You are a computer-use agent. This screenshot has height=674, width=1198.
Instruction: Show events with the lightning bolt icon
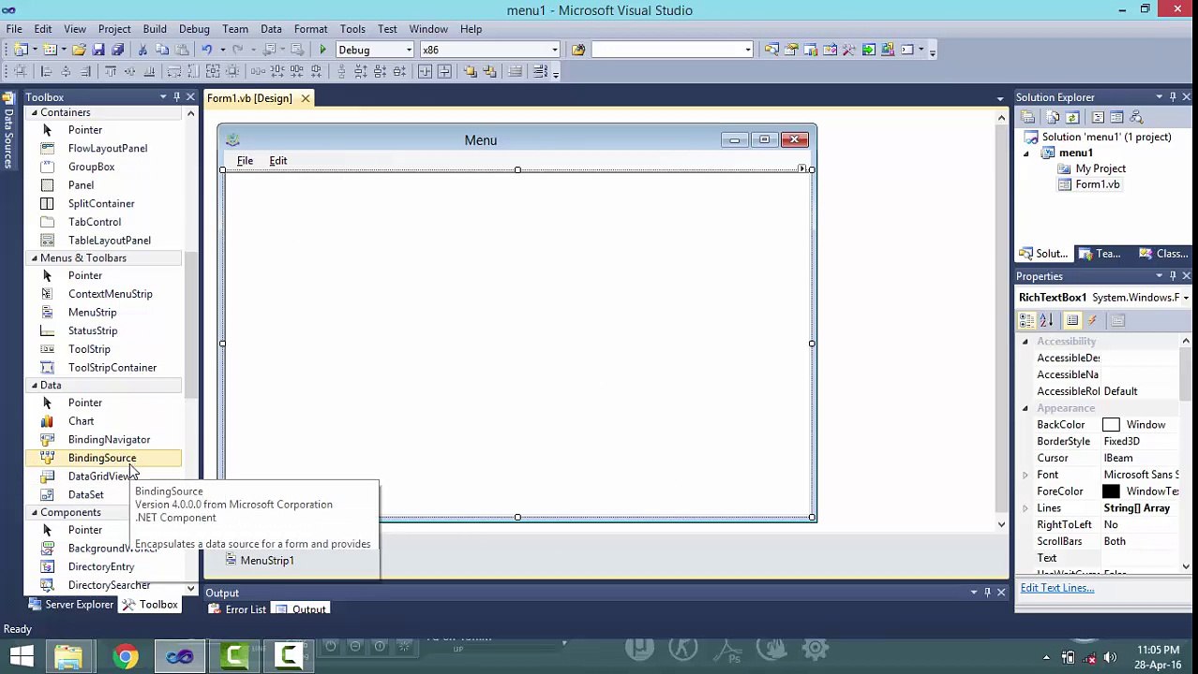pyautogui.click(x=1092, y=320)
